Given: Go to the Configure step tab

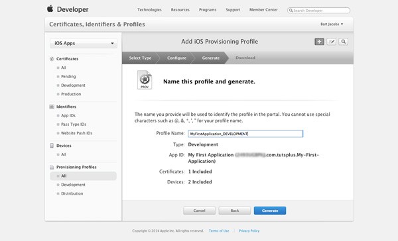Looking at the screenshot, I should [x=176, y=58].
